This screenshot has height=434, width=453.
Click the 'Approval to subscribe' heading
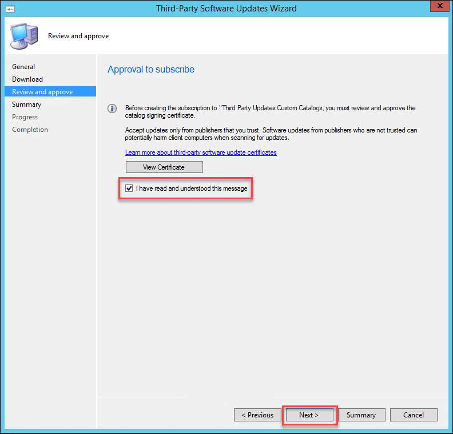point(151,70)
